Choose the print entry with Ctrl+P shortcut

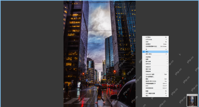pos(155,86)
